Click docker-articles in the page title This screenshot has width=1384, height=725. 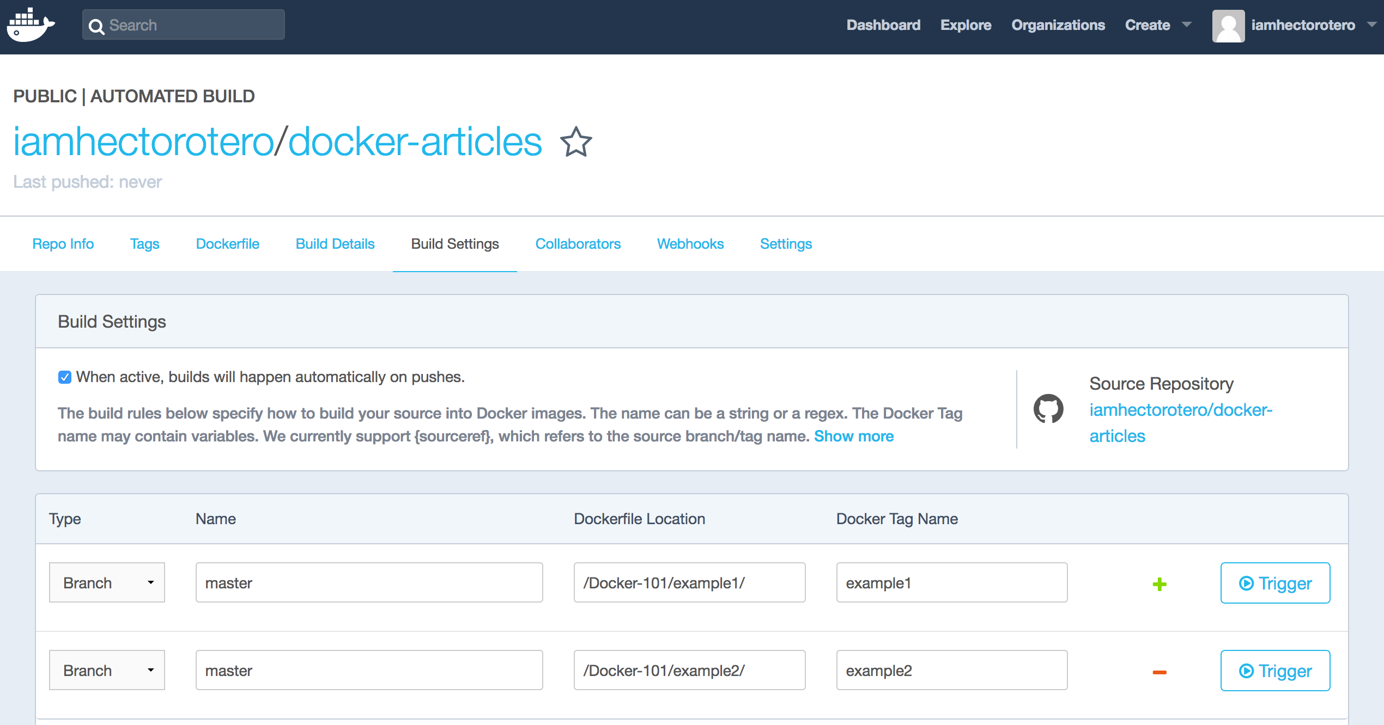tap(415, 142)
